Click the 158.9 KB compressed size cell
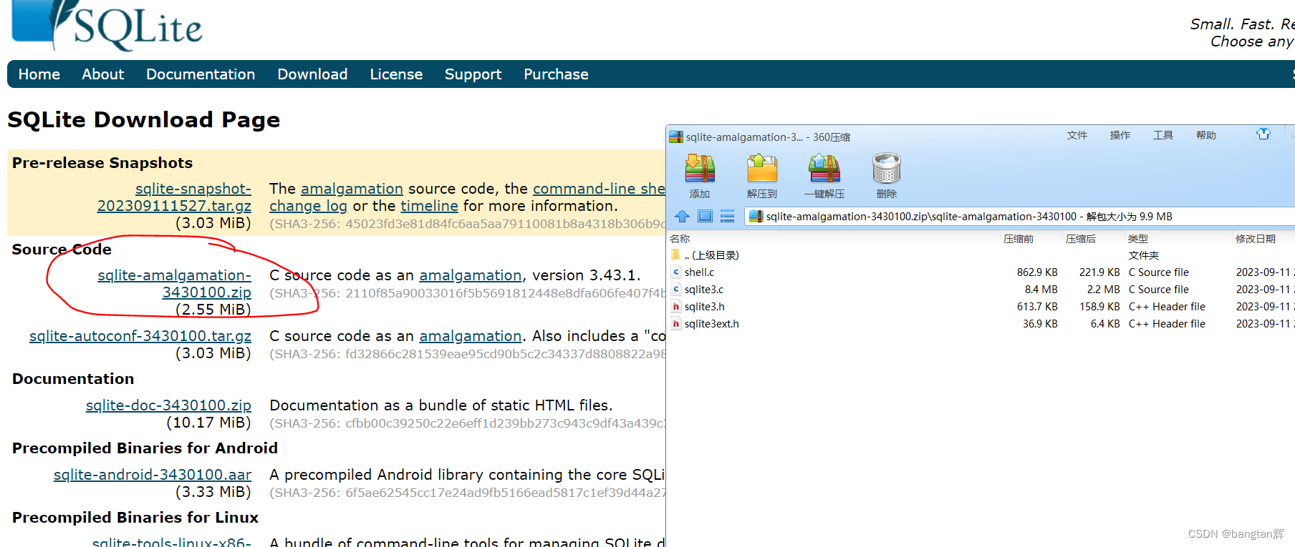 [1099, 307]
